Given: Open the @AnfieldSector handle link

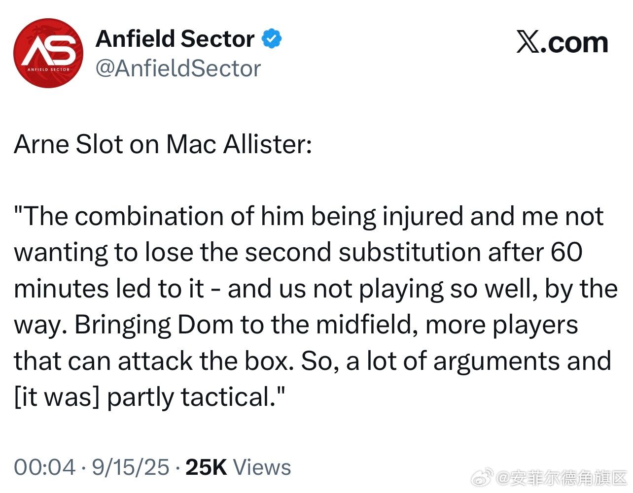Looking at the screenshot, I should pos(178,68).
